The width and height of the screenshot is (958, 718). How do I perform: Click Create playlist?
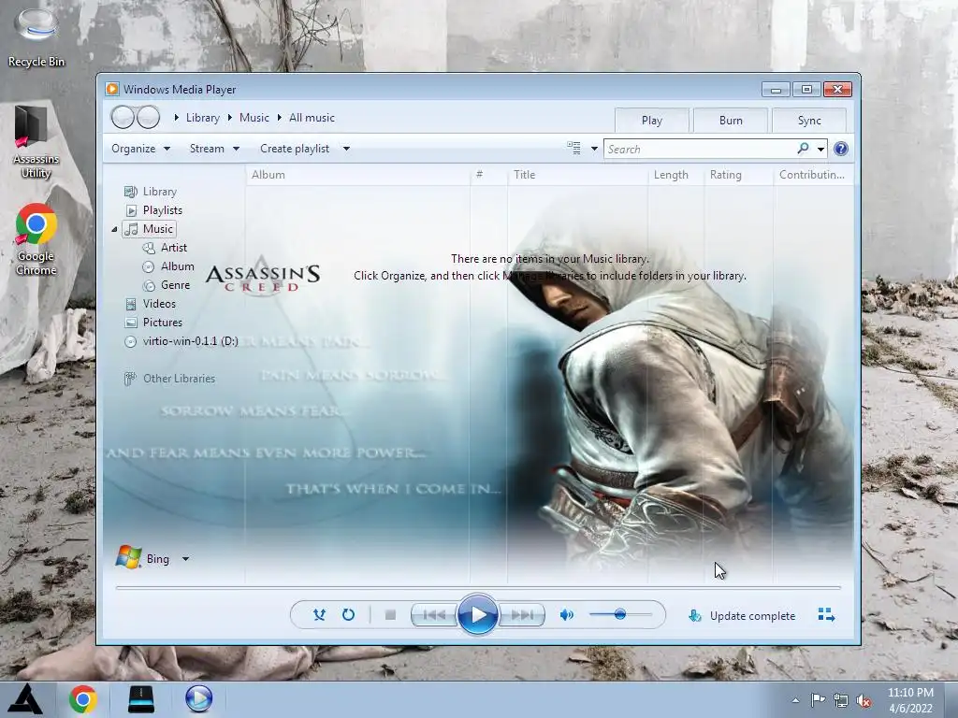click(295, 149)
